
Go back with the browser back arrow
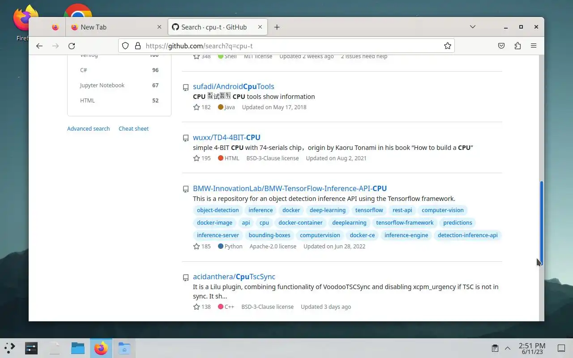tap(39, 46)
